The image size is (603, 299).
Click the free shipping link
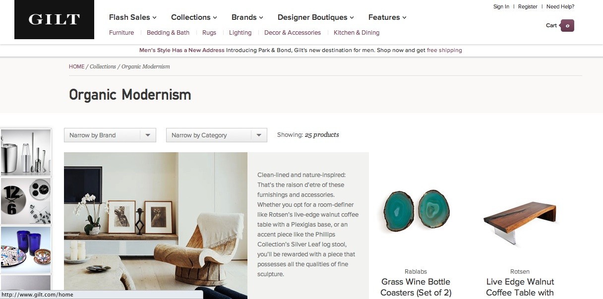(444, 50)
